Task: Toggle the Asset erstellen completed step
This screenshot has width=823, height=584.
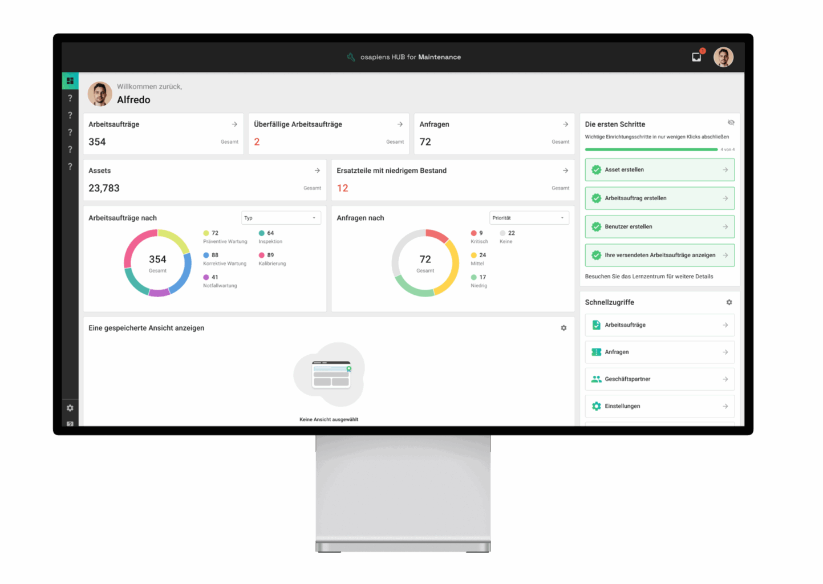Action: click(597, 170)
